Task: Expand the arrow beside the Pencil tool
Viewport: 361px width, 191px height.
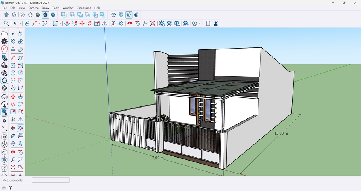Action: [x=39, y=23]
